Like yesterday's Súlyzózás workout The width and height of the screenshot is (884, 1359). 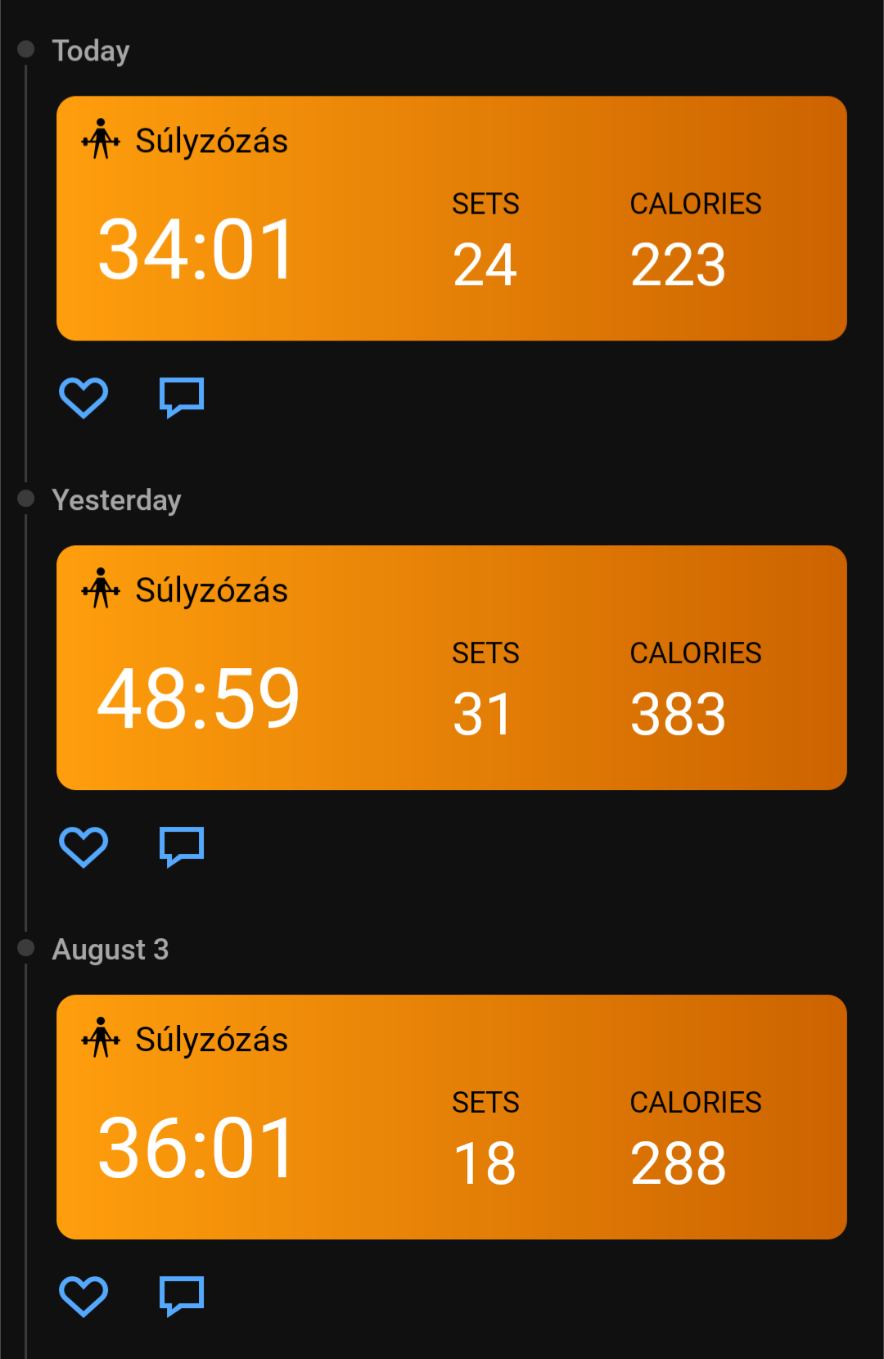[83, 847]
